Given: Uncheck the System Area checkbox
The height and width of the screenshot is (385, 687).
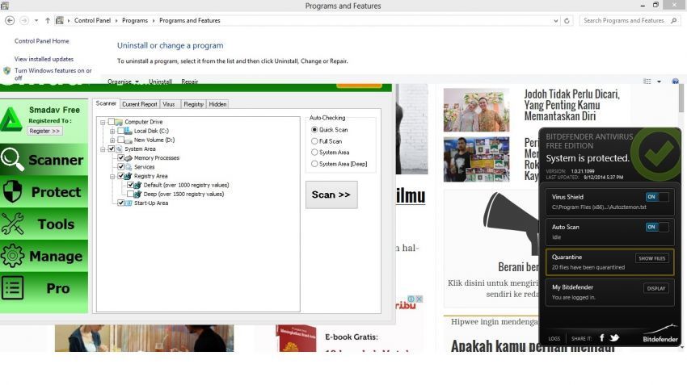Looking at the screenshot, I should pyautogui.click(x=112, y=149).
